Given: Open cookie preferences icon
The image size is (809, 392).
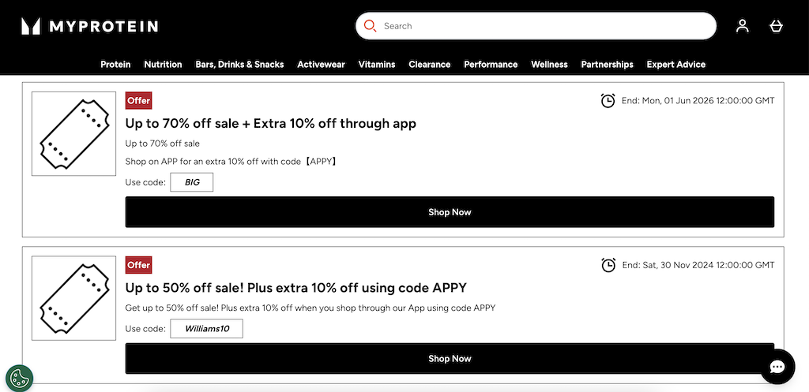Looking at the screenshot, I should click(19, 378).
